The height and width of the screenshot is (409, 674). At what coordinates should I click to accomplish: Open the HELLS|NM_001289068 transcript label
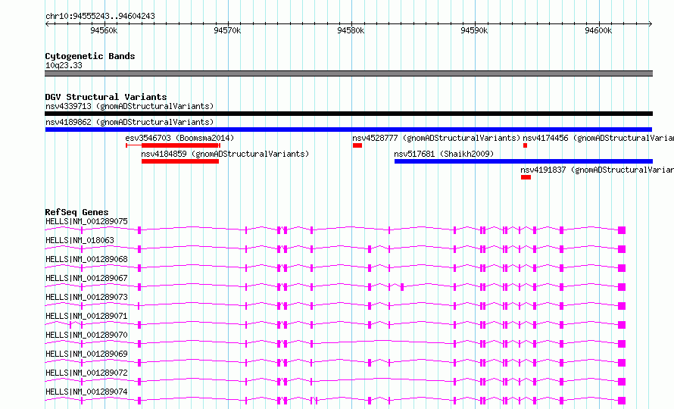86,259
